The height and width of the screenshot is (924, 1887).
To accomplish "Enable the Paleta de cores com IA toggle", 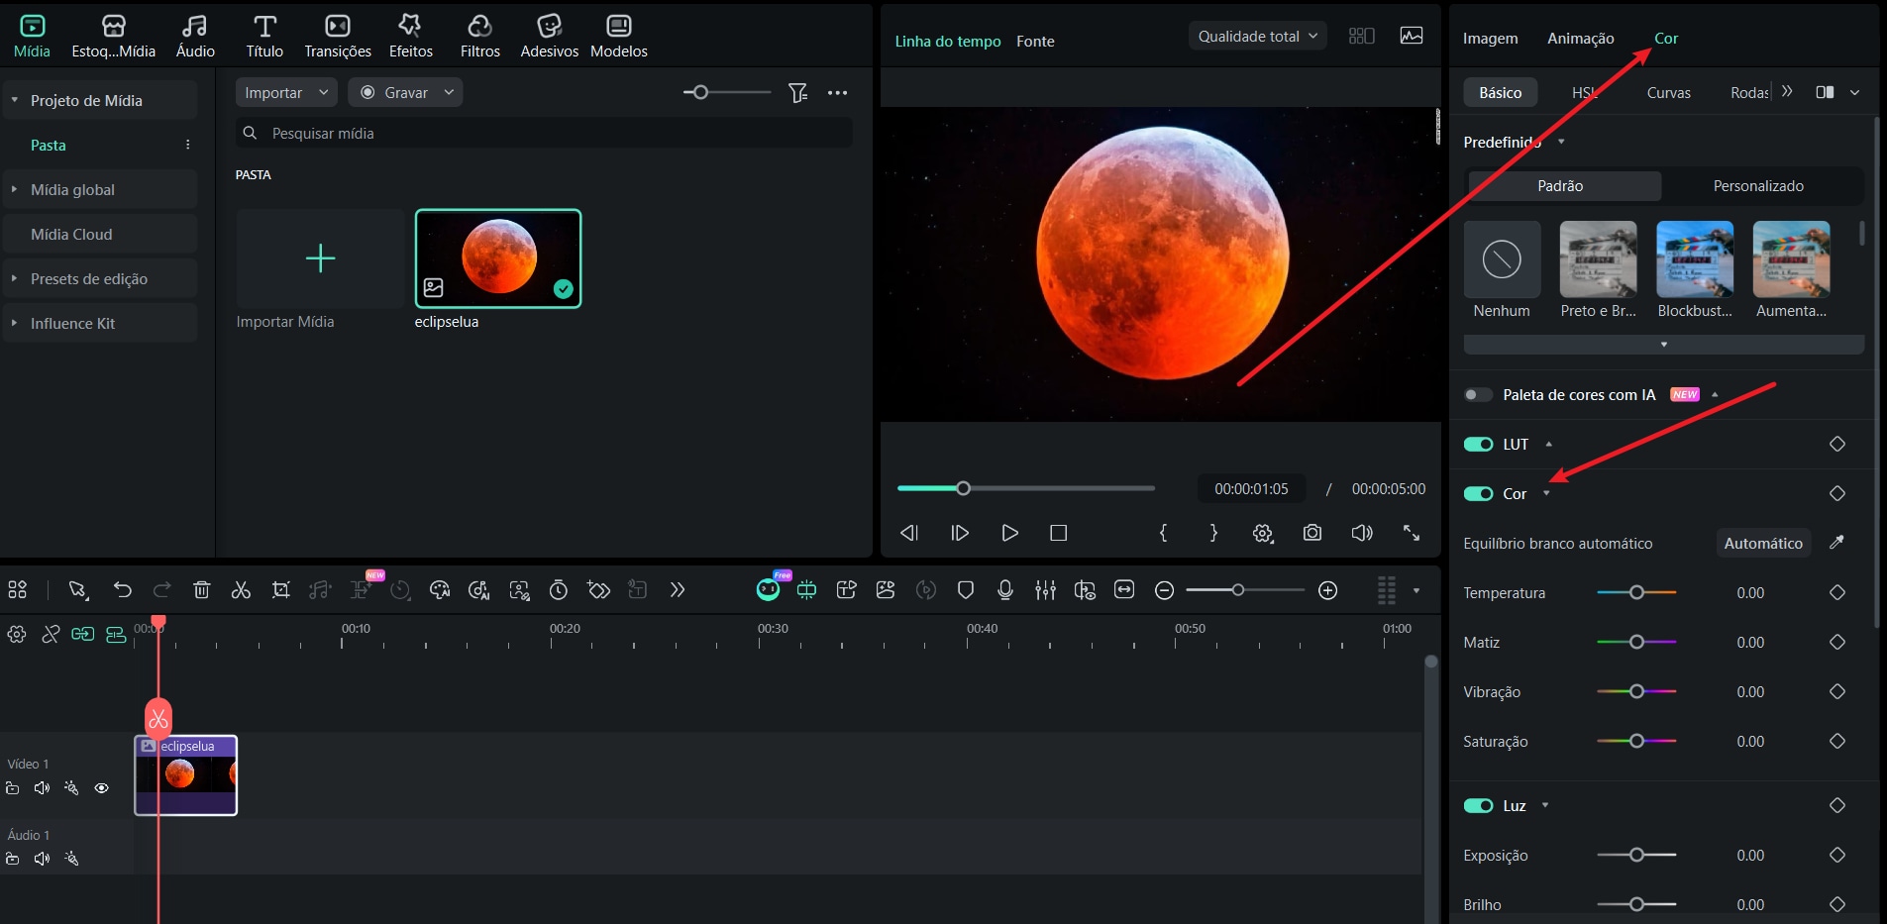I will point(1480,394).
